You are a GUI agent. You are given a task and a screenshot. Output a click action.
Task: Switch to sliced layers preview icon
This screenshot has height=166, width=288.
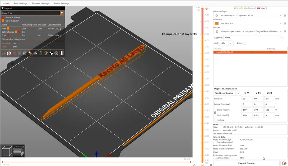tap(19, 151)
